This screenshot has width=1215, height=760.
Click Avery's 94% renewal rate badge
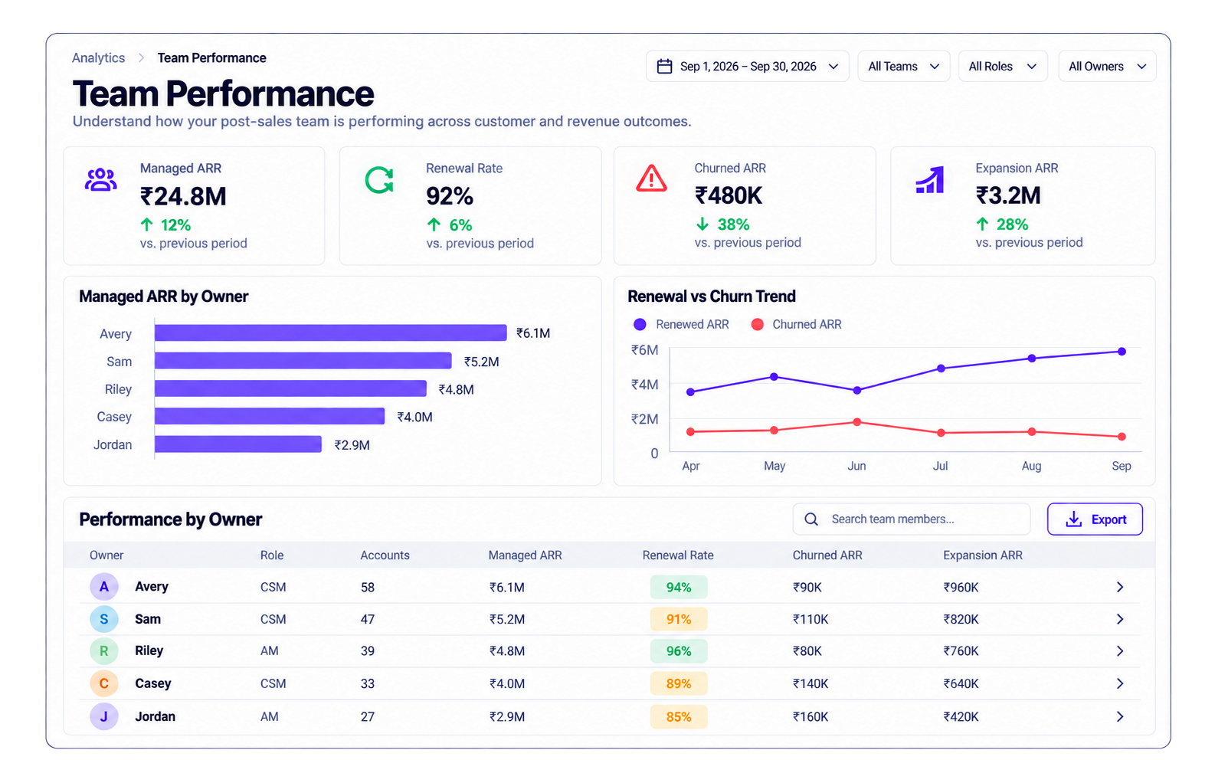(x=679, y=588)
